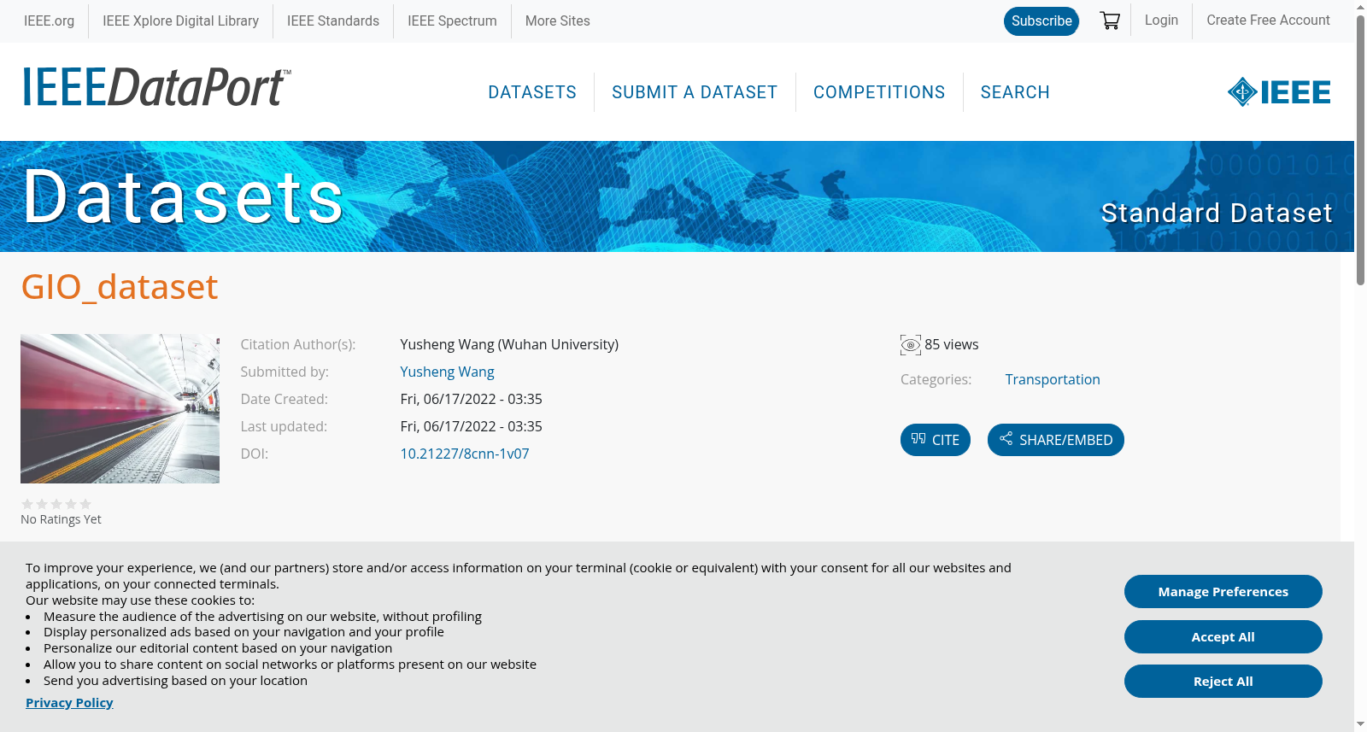The height and width of the screenshot is (732, 1367).
Task: Open the Login link
Action: pyautogui.click(x=1161, y=20)
